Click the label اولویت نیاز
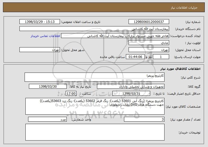 click(193, 43)
